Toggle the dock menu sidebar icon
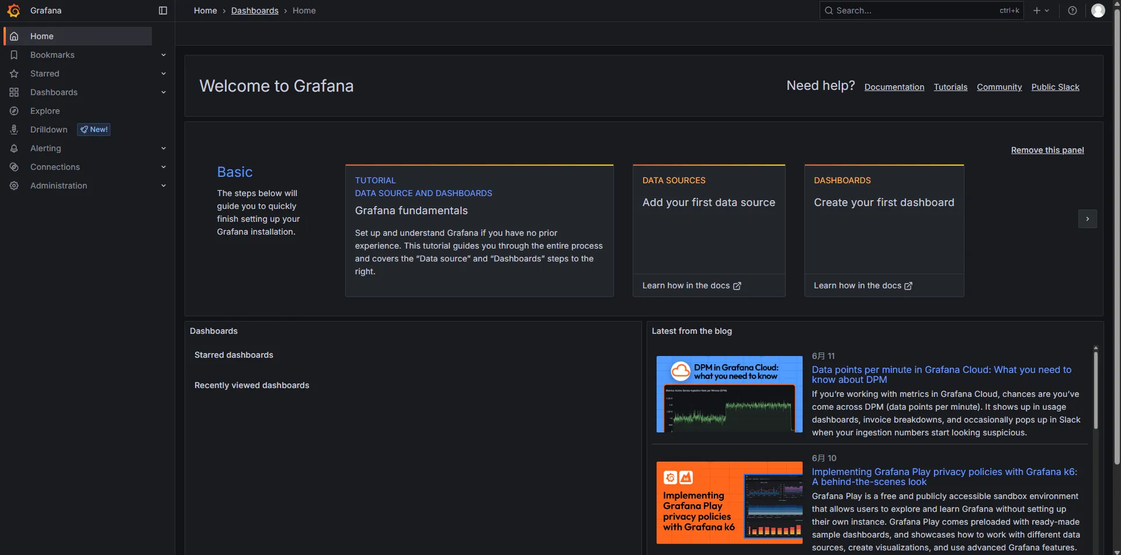The height and width of the screenshot is (555, 1121). click(163, 11)
